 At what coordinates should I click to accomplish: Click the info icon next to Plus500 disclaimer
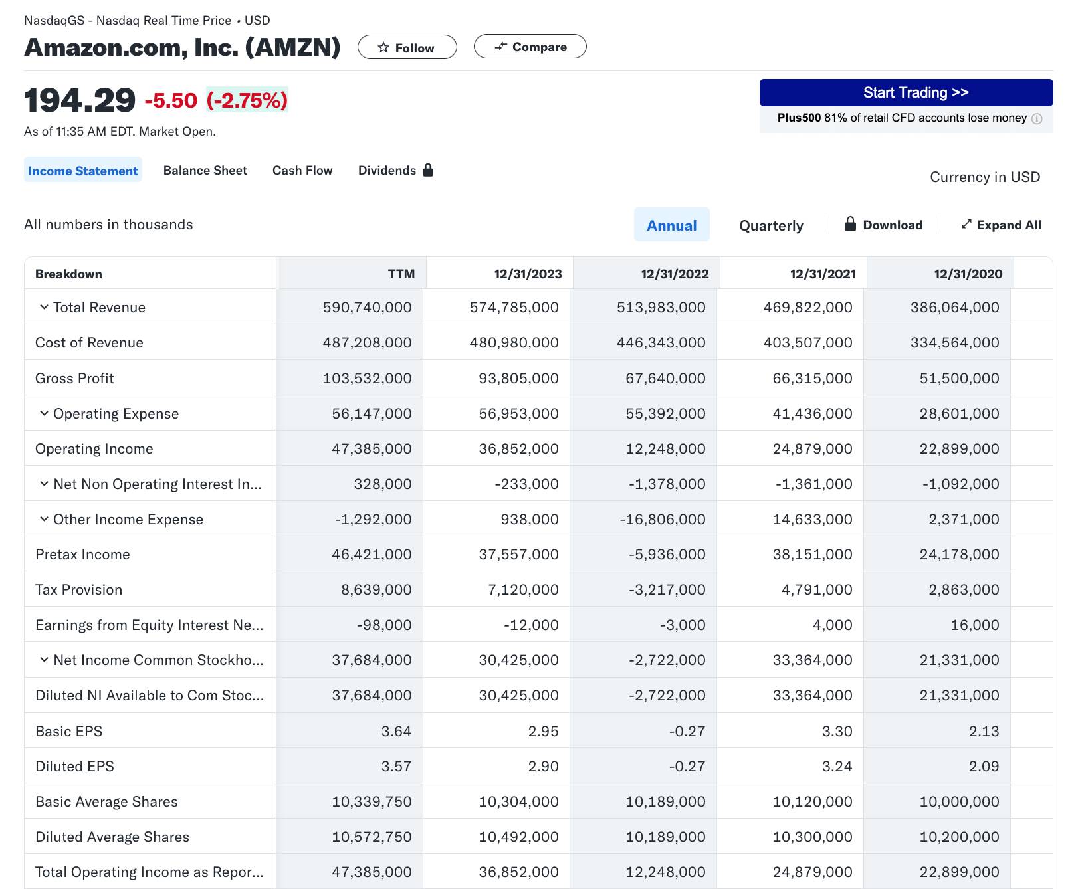point(1037,118)
